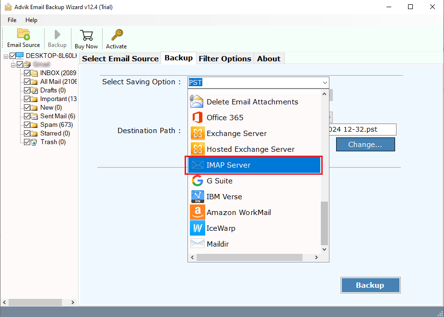444x317 pixels.
Task: Choose the G Suite Google icon
Action: pyautogui.click(x=198, y=181)
